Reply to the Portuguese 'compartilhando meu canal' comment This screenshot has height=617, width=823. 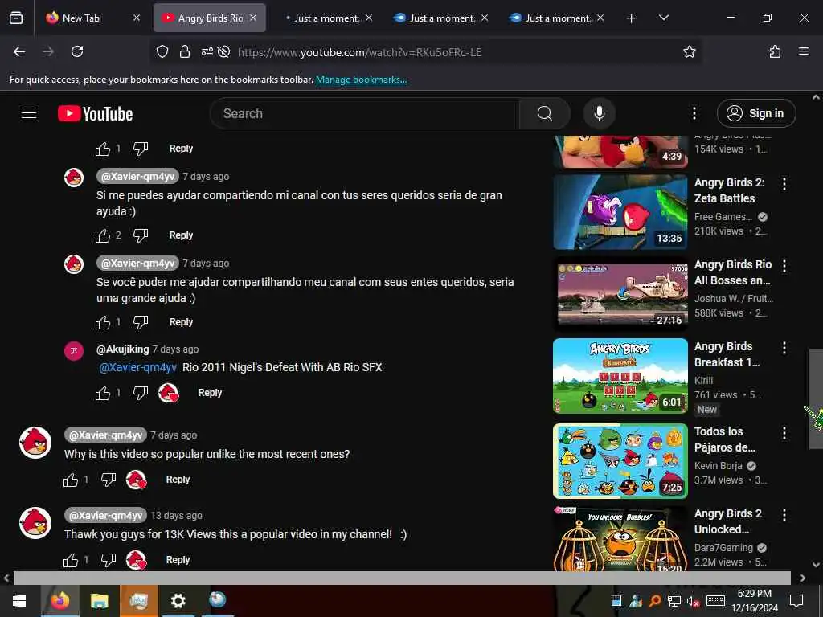coord(181,322)
